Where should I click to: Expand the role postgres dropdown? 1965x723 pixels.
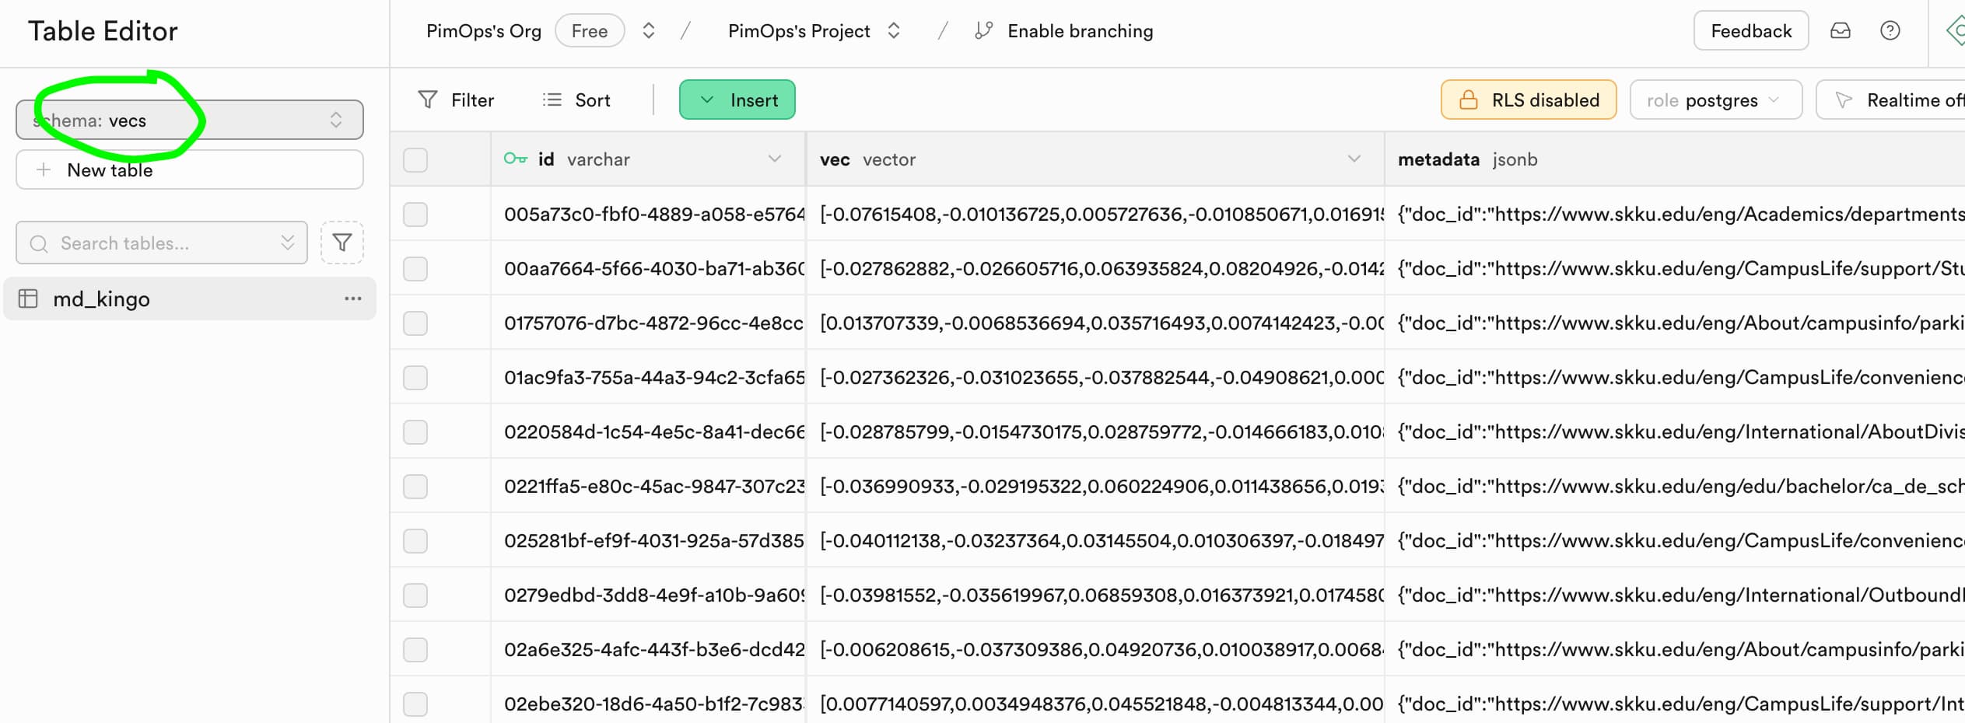pyautogui.click(x=1715, y=100)
